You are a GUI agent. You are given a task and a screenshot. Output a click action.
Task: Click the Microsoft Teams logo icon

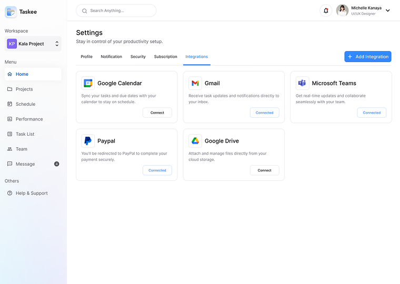tap(302, 83)
